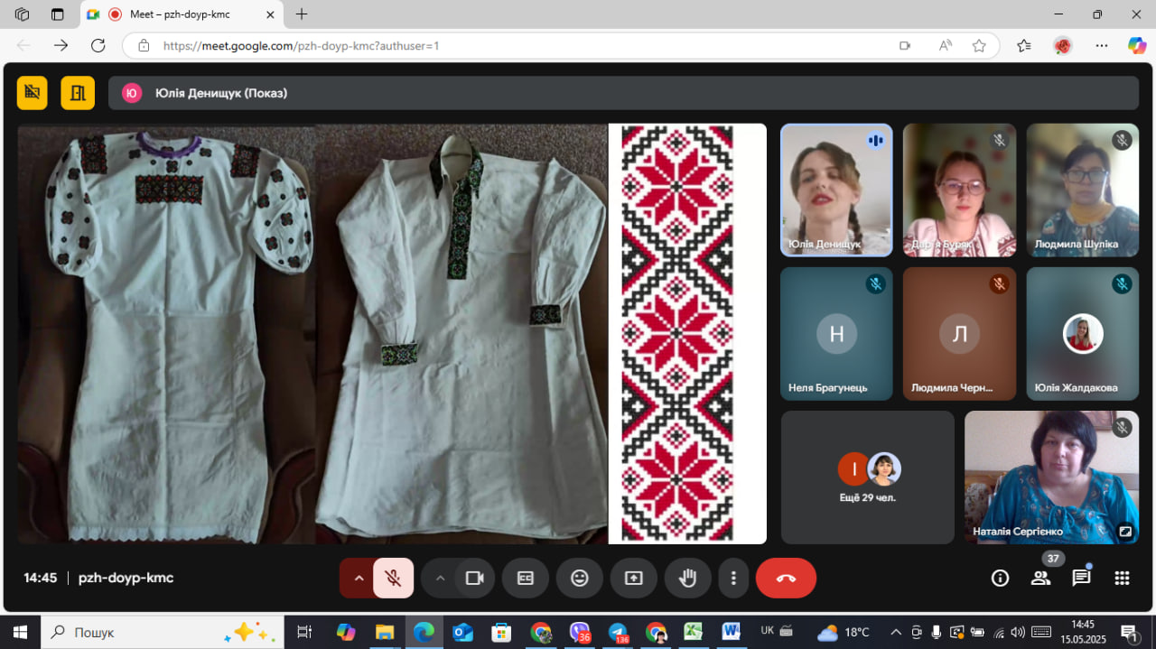The image size is (1156, 649).
Task: Open a new browser tab
Action: [x=302, y=14]
